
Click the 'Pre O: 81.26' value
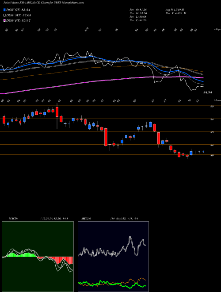pos(138,10)
